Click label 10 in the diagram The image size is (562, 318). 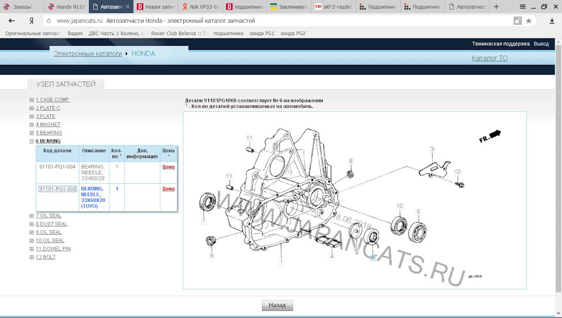400,206
